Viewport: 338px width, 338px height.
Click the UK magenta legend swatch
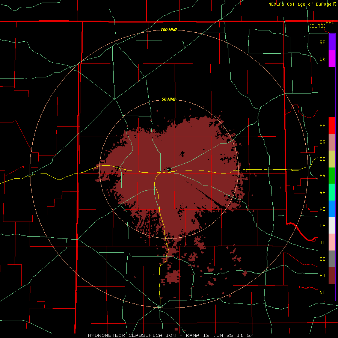[332, 59]
